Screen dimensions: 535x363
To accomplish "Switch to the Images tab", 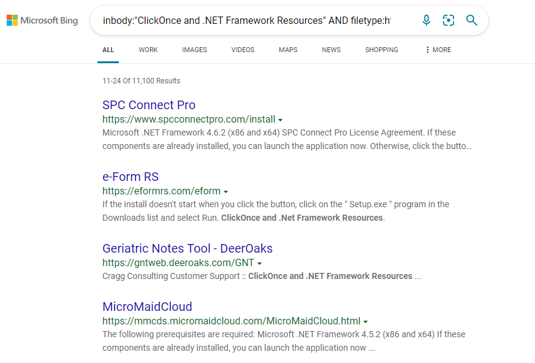I will [194, 50].
